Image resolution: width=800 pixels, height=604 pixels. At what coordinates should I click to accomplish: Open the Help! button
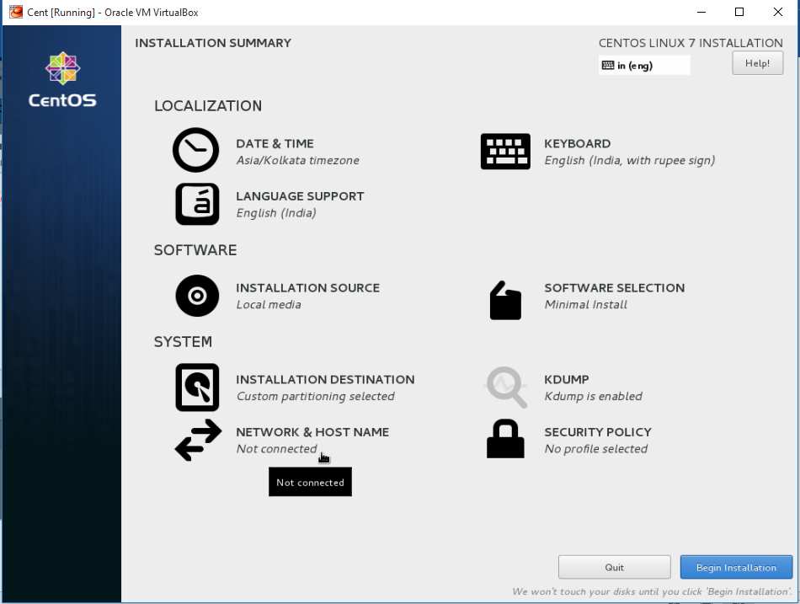(x=758, y=63)
